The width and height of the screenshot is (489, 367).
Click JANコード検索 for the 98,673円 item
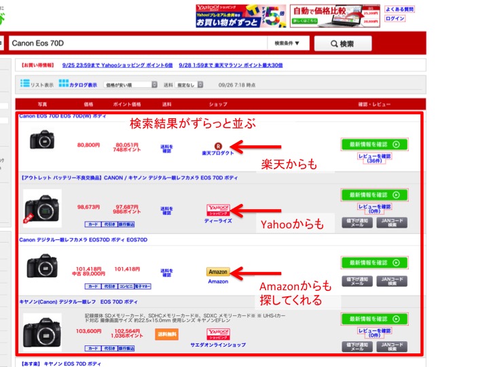coord(392,222)
